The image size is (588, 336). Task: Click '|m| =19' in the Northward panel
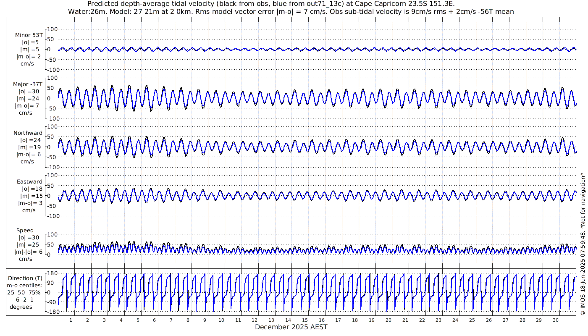click(x=30, y=147)
